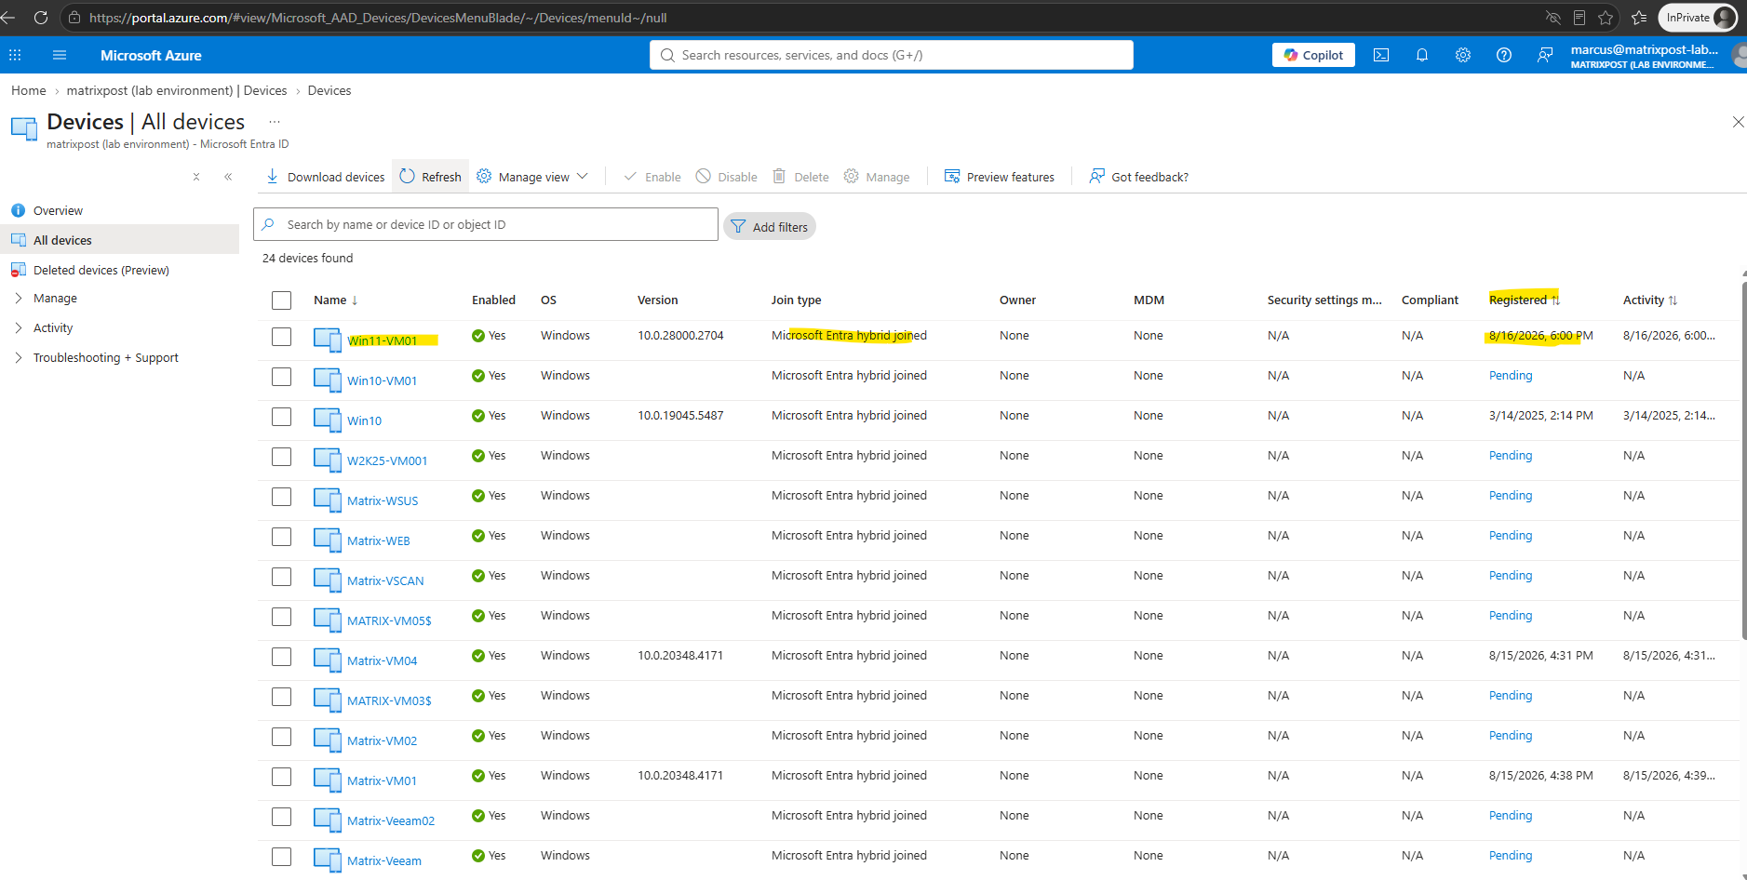1747x880 pixels.
Task: Open Cloud Shell from the top bar
Action: (x=1381, y=55)
